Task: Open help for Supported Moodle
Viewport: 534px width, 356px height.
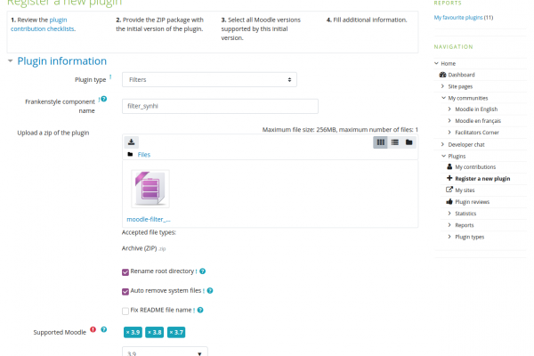Action: click(x=104, y=329)
